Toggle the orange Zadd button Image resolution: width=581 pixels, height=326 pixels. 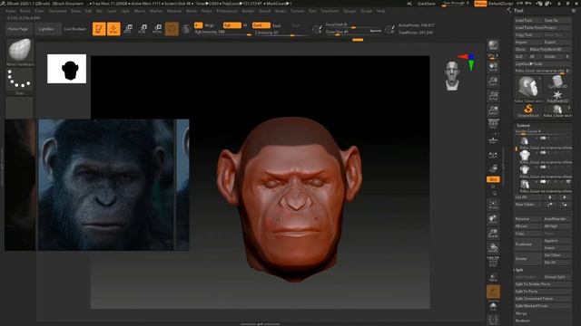[x=261, y=25]
